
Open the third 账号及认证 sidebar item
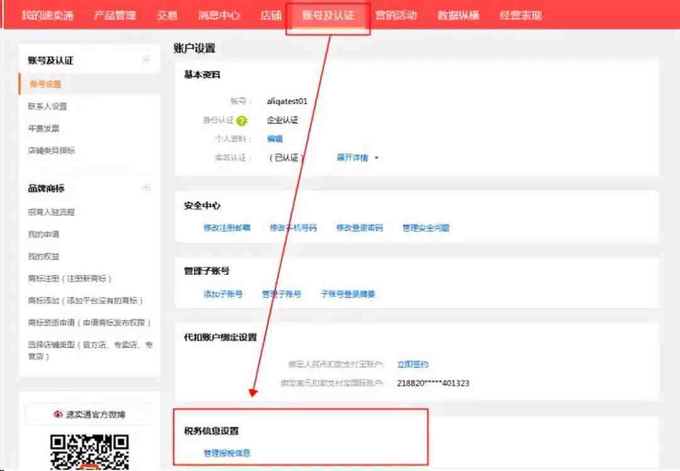pos(43,128)
